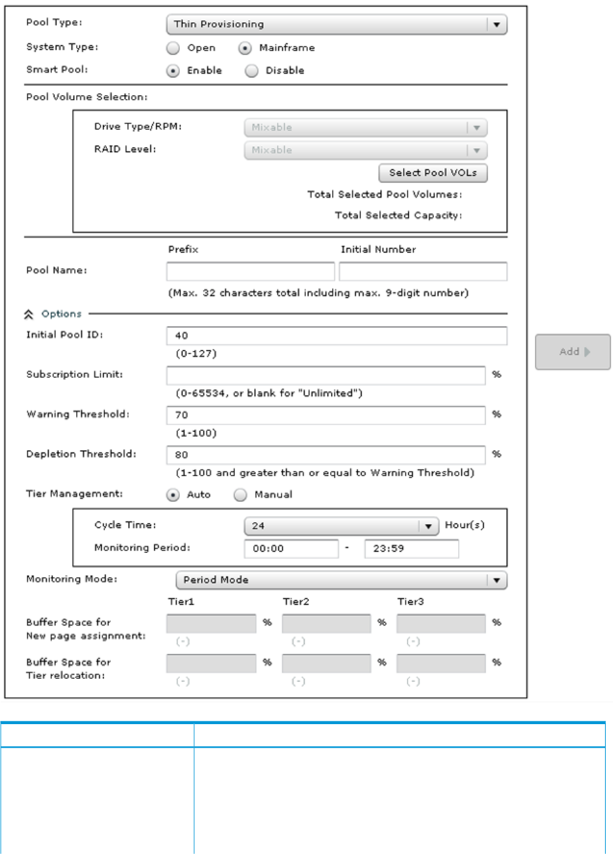
Task: Click Depletion Threshold field
Action: pos(326,455)
